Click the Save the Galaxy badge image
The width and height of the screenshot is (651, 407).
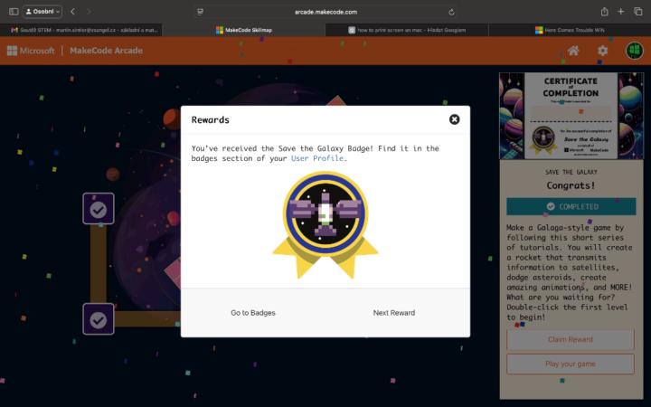[x=325, y=224]
